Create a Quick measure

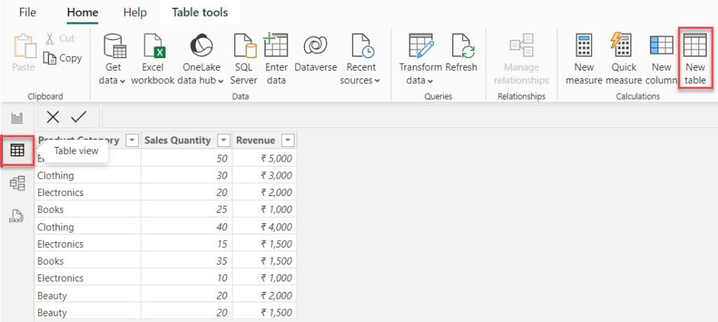[x=623, y=59]
